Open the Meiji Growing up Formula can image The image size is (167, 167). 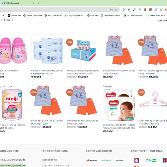[12, 105]
